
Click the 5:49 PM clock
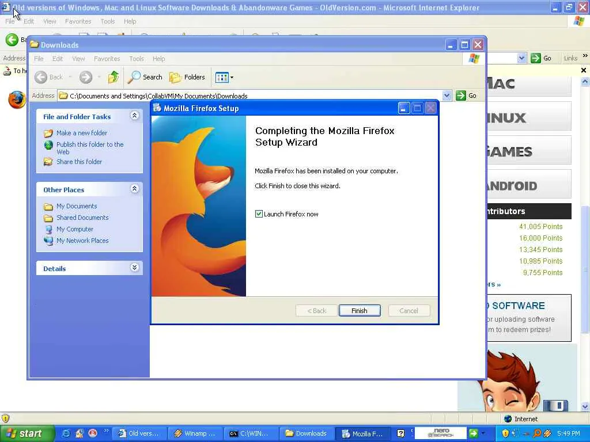(x=569, y=433)
